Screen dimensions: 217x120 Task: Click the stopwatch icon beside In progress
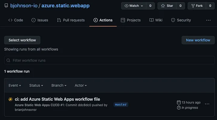179,108
